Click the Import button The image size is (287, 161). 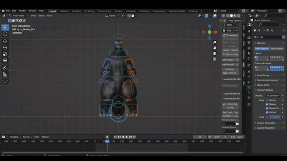coord(226,50)
